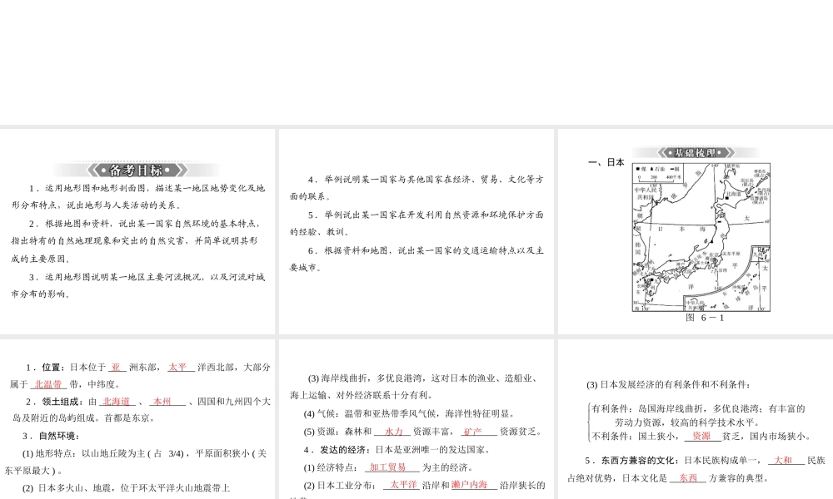Open the slide about 日本发展经济的有利条件和不利条件
Screen dimensions: 833x499
coord(696,419)
